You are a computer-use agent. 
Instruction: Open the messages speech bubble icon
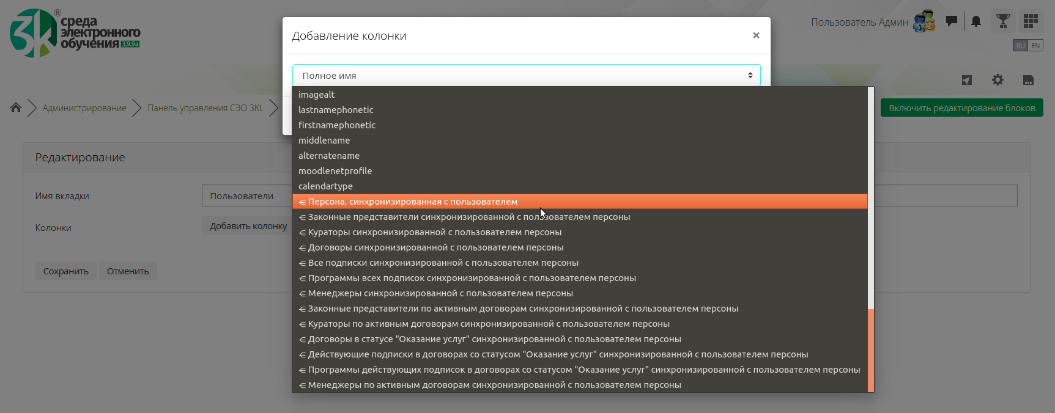point(951,21)
